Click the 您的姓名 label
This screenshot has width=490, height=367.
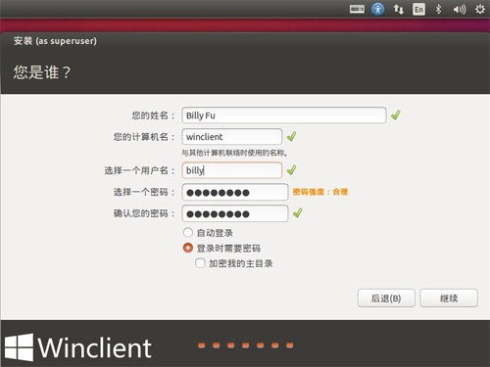pos(153,115)
